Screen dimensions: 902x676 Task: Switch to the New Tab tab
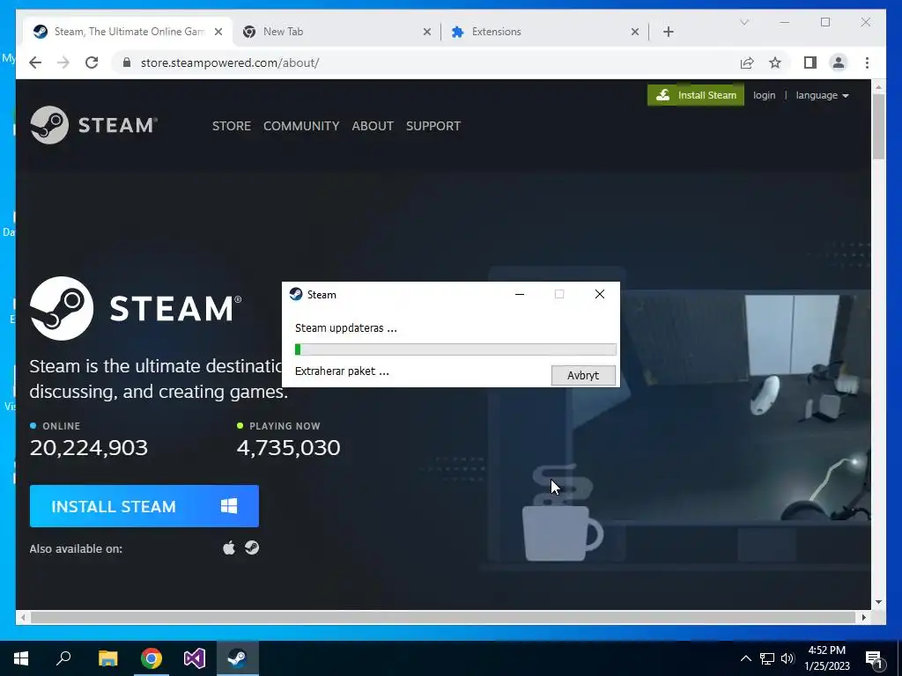[x=336, y=32]
